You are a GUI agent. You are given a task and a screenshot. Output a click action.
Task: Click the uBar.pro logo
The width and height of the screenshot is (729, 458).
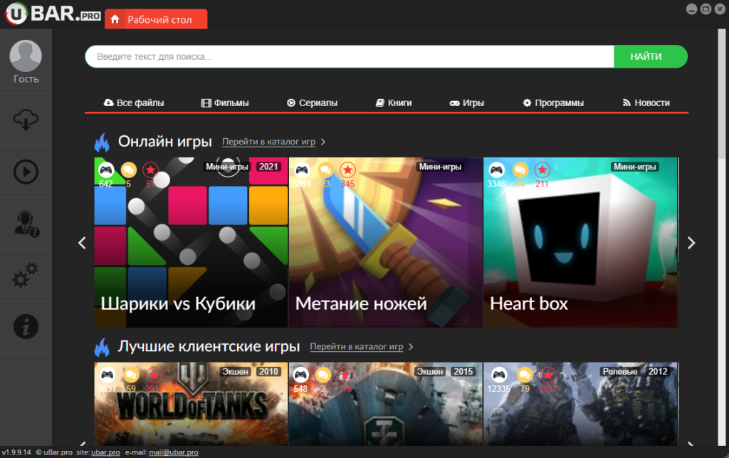(x=53, y=14)
